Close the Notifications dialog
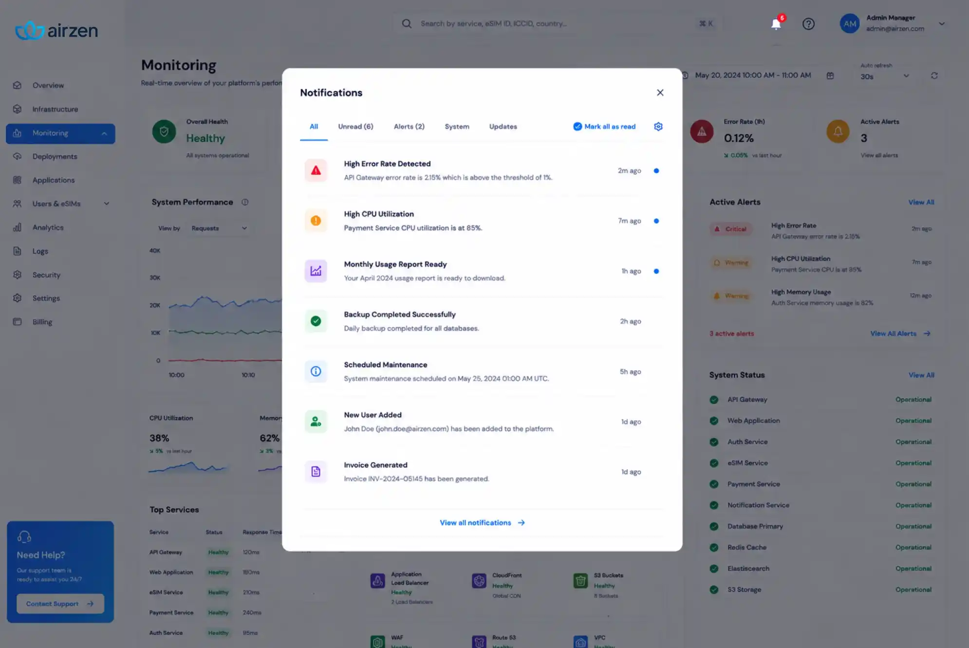The image size is (969, 648). 660,93
